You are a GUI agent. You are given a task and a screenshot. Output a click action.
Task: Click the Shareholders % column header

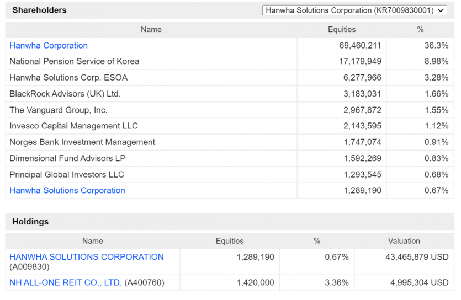point(420,29)
